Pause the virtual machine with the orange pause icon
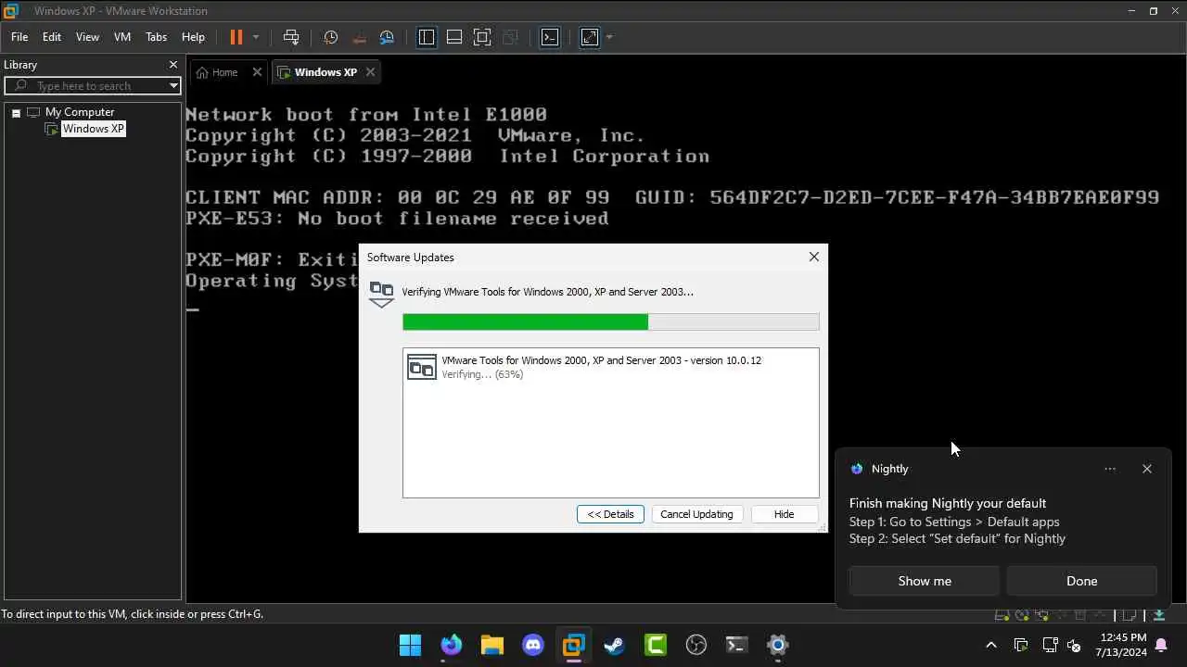Screen dimensions: 1187x667 pos(236,37)
